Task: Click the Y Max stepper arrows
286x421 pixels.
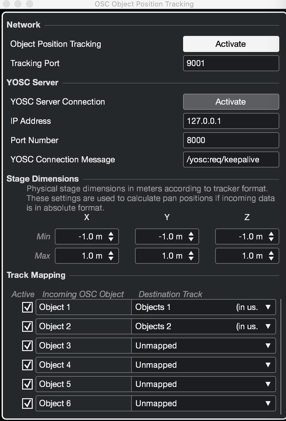Action: (x=191, y=256)
